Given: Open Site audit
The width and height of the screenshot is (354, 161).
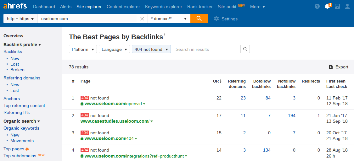Looking at the screenshot, I should (227, 7).
